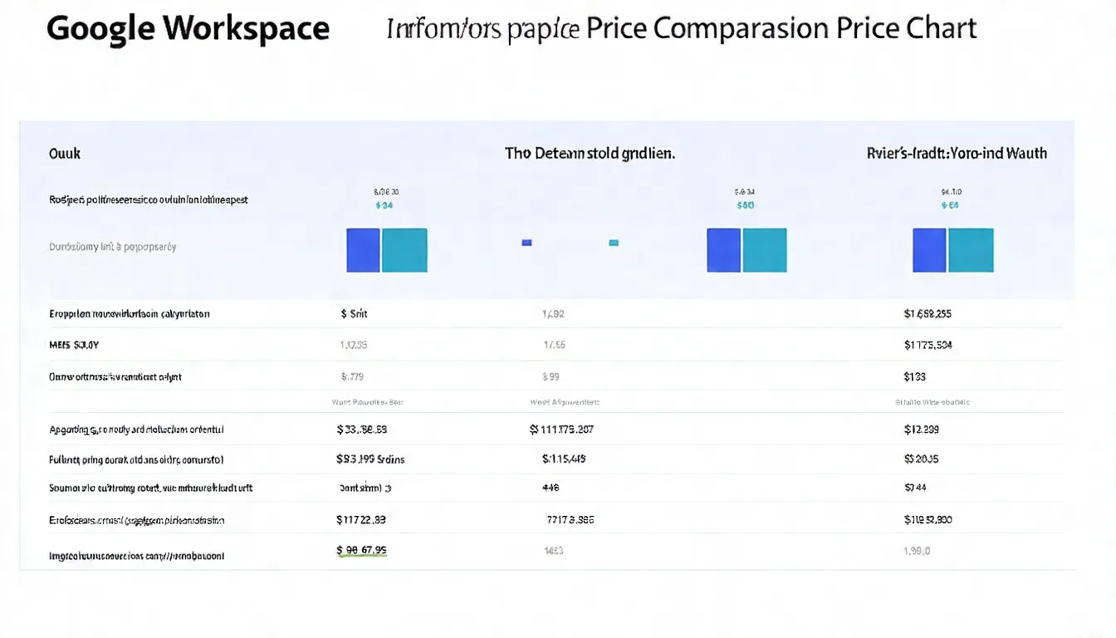Click the Price Comparasion Price Chart heading
The width and height of the screenshot is (1116, 638).
(x=781, y=29)
